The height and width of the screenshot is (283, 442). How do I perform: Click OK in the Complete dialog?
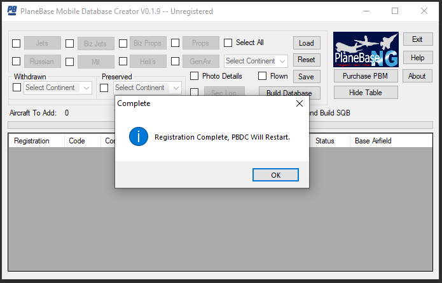275,174
